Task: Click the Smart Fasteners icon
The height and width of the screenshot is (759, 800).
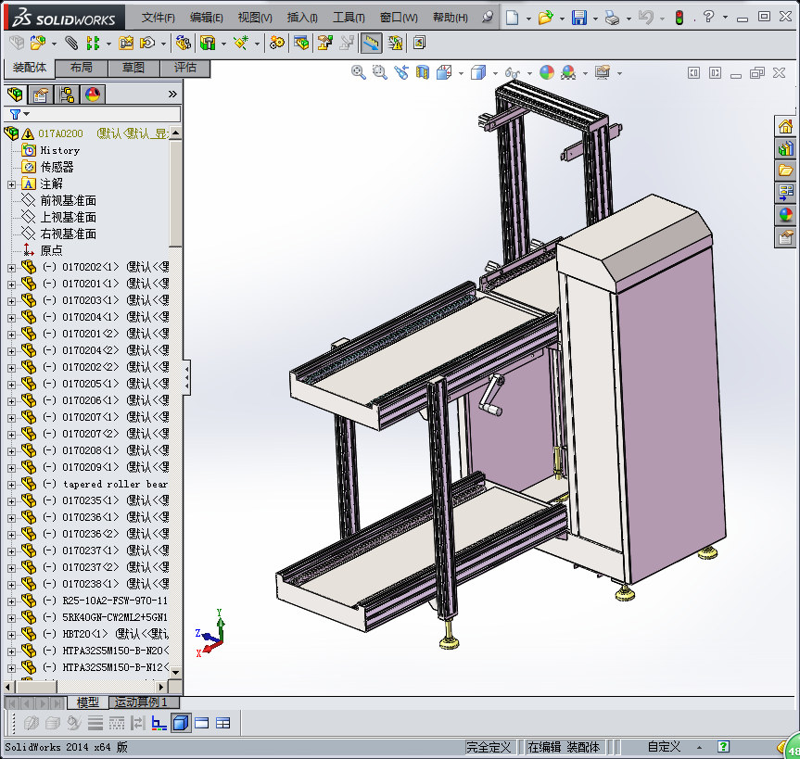Action: tap(126, 43)
